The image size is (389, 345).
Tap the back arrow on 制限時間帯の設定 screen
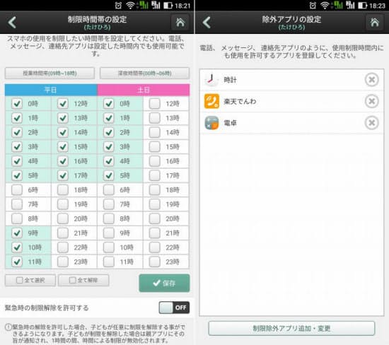click(12, 23)
